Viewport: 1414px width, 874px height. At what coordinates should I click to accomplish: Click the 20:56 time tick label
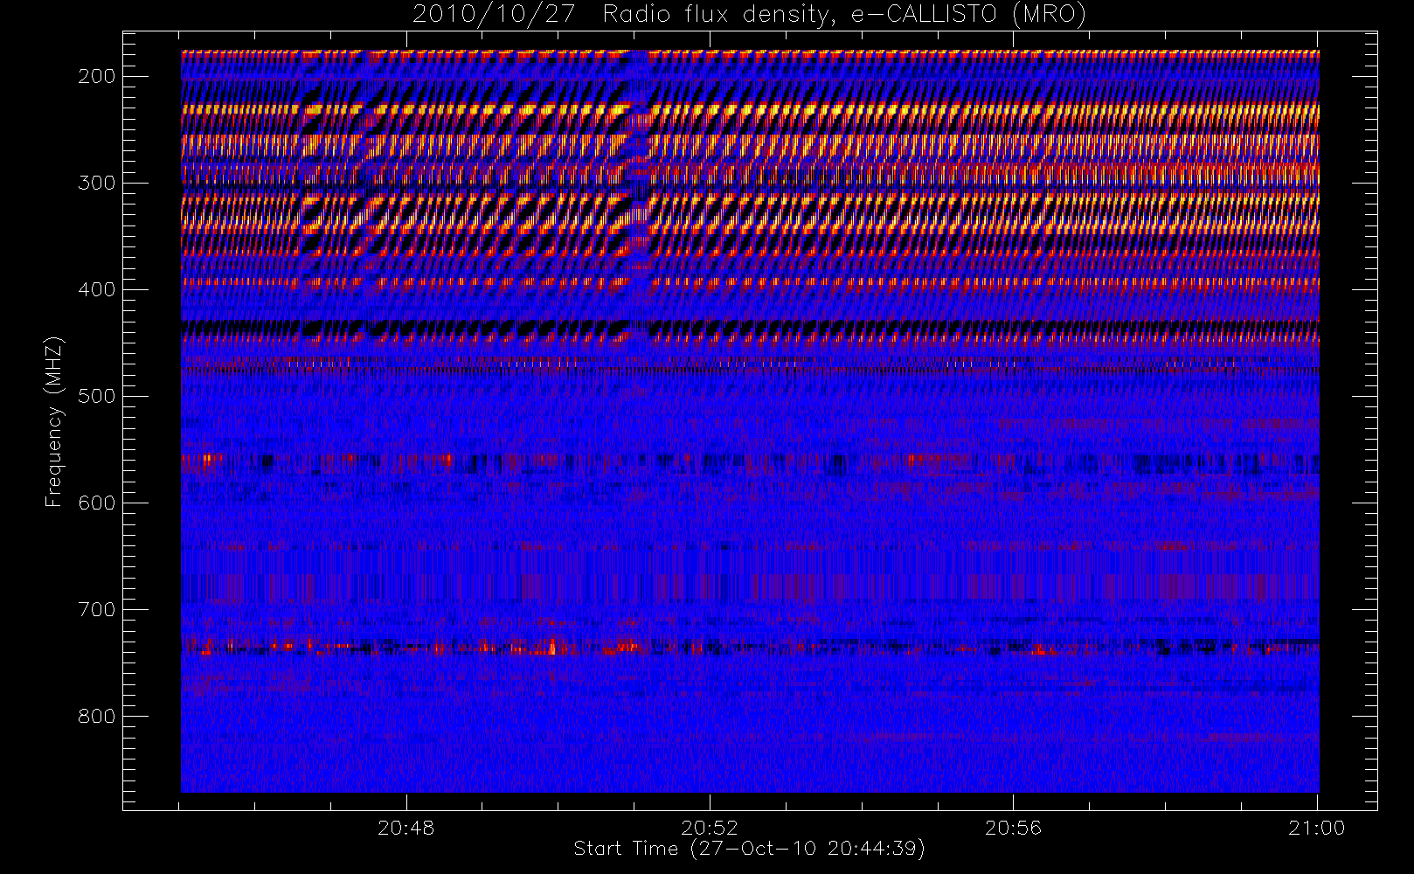pos(1014,828)
